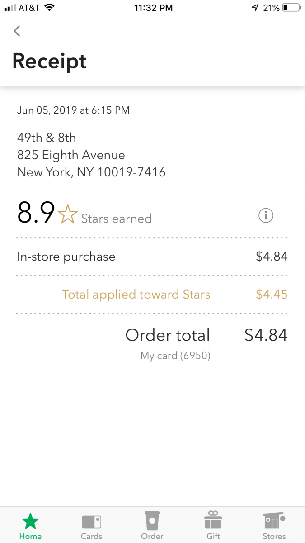Image resolution: width=305 pixels, height=543 pixels.
Task: Tap the My card (6950) label
Action: click(x=175, y=356)
